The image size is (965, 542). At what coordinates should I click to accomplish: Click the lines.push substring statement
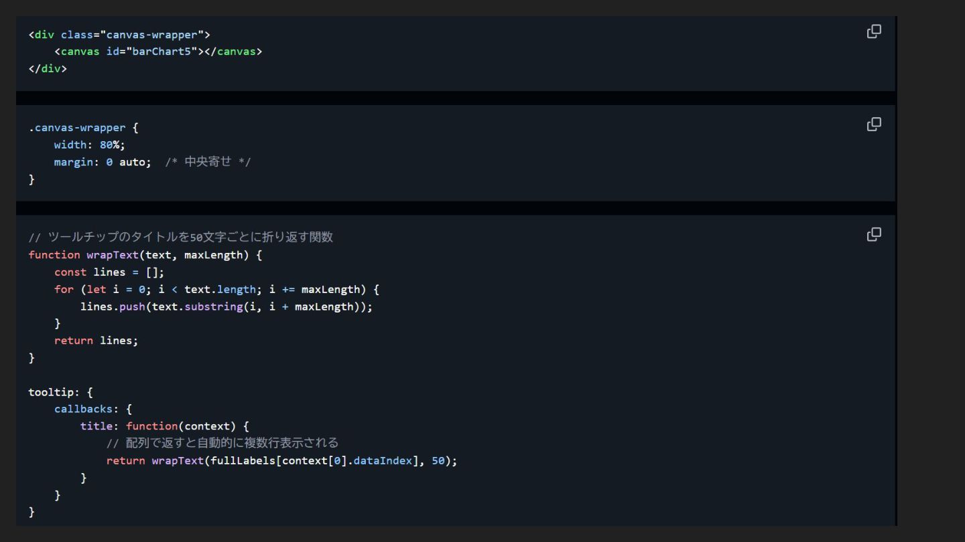coord(226,306)
